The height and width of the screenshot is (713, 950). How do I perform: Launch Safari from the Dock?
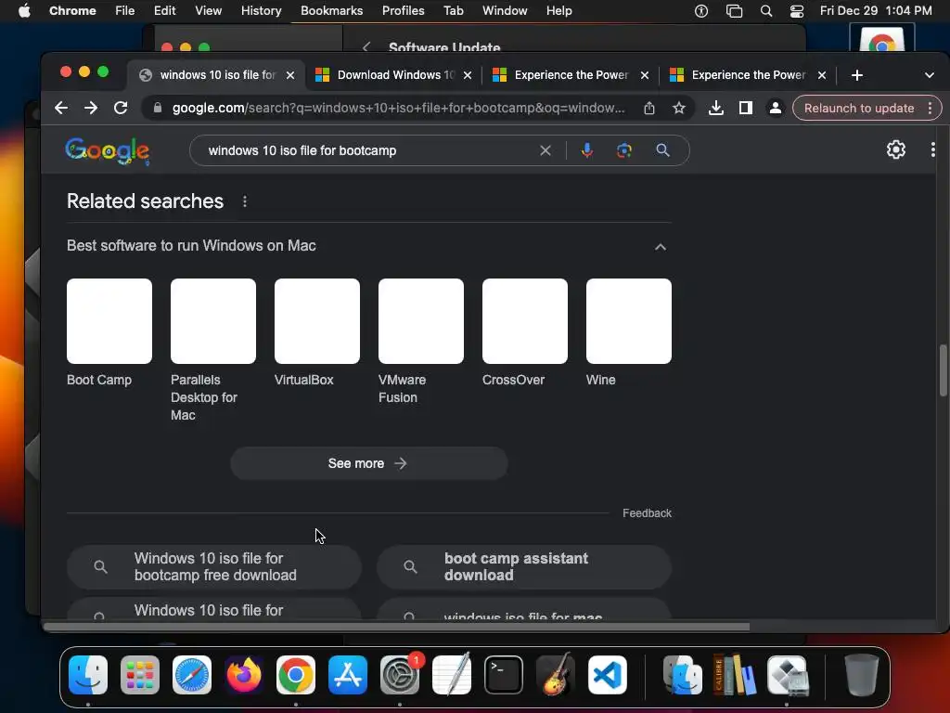pos(192,675)
